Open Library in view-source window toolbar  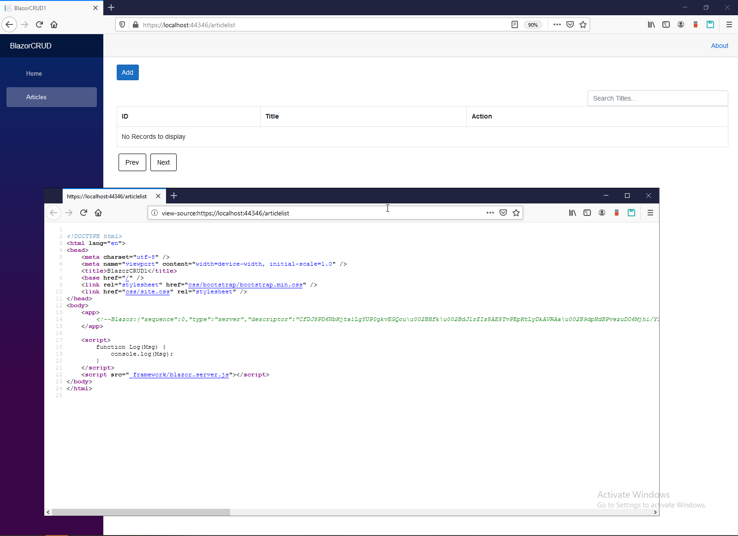point(572,213)
